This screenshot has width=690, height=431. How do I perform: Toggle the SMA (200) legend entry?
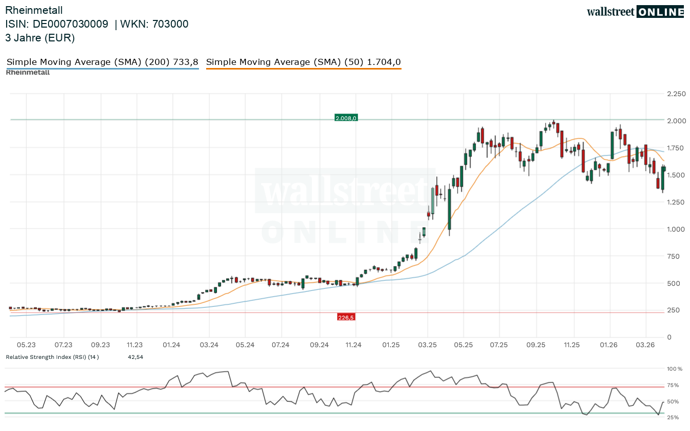click(102, 62)
